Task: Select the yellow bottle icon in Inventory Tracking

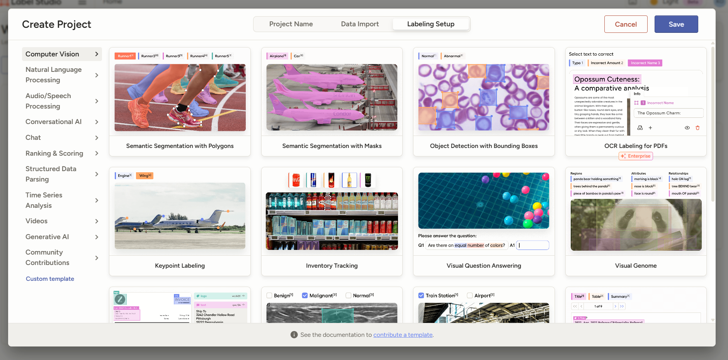Action: pyautogui.click(x=349, y=180)
